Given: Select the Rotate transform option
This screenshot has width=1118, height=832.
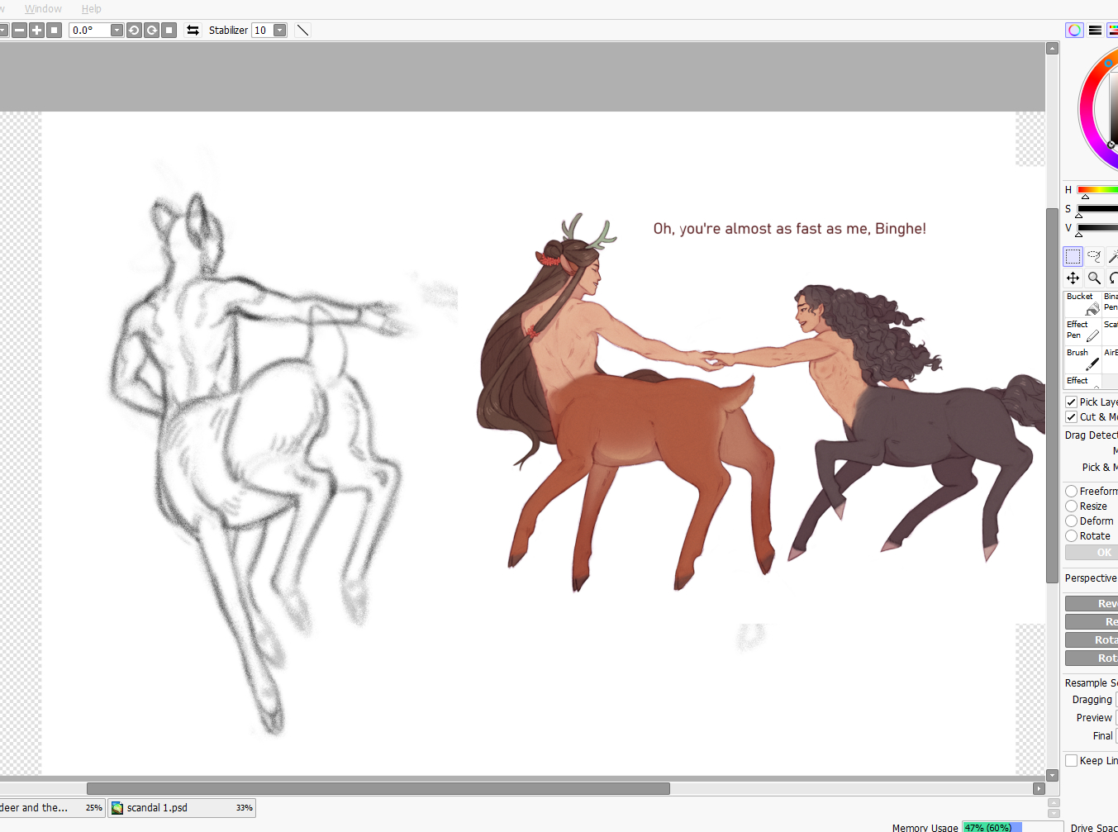Looking at the screenshot, I should tap(1072, 536).
